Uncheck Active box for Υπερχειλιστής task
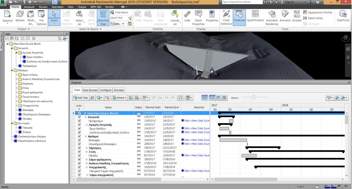The image size is (352, 189). pos(79,167)
